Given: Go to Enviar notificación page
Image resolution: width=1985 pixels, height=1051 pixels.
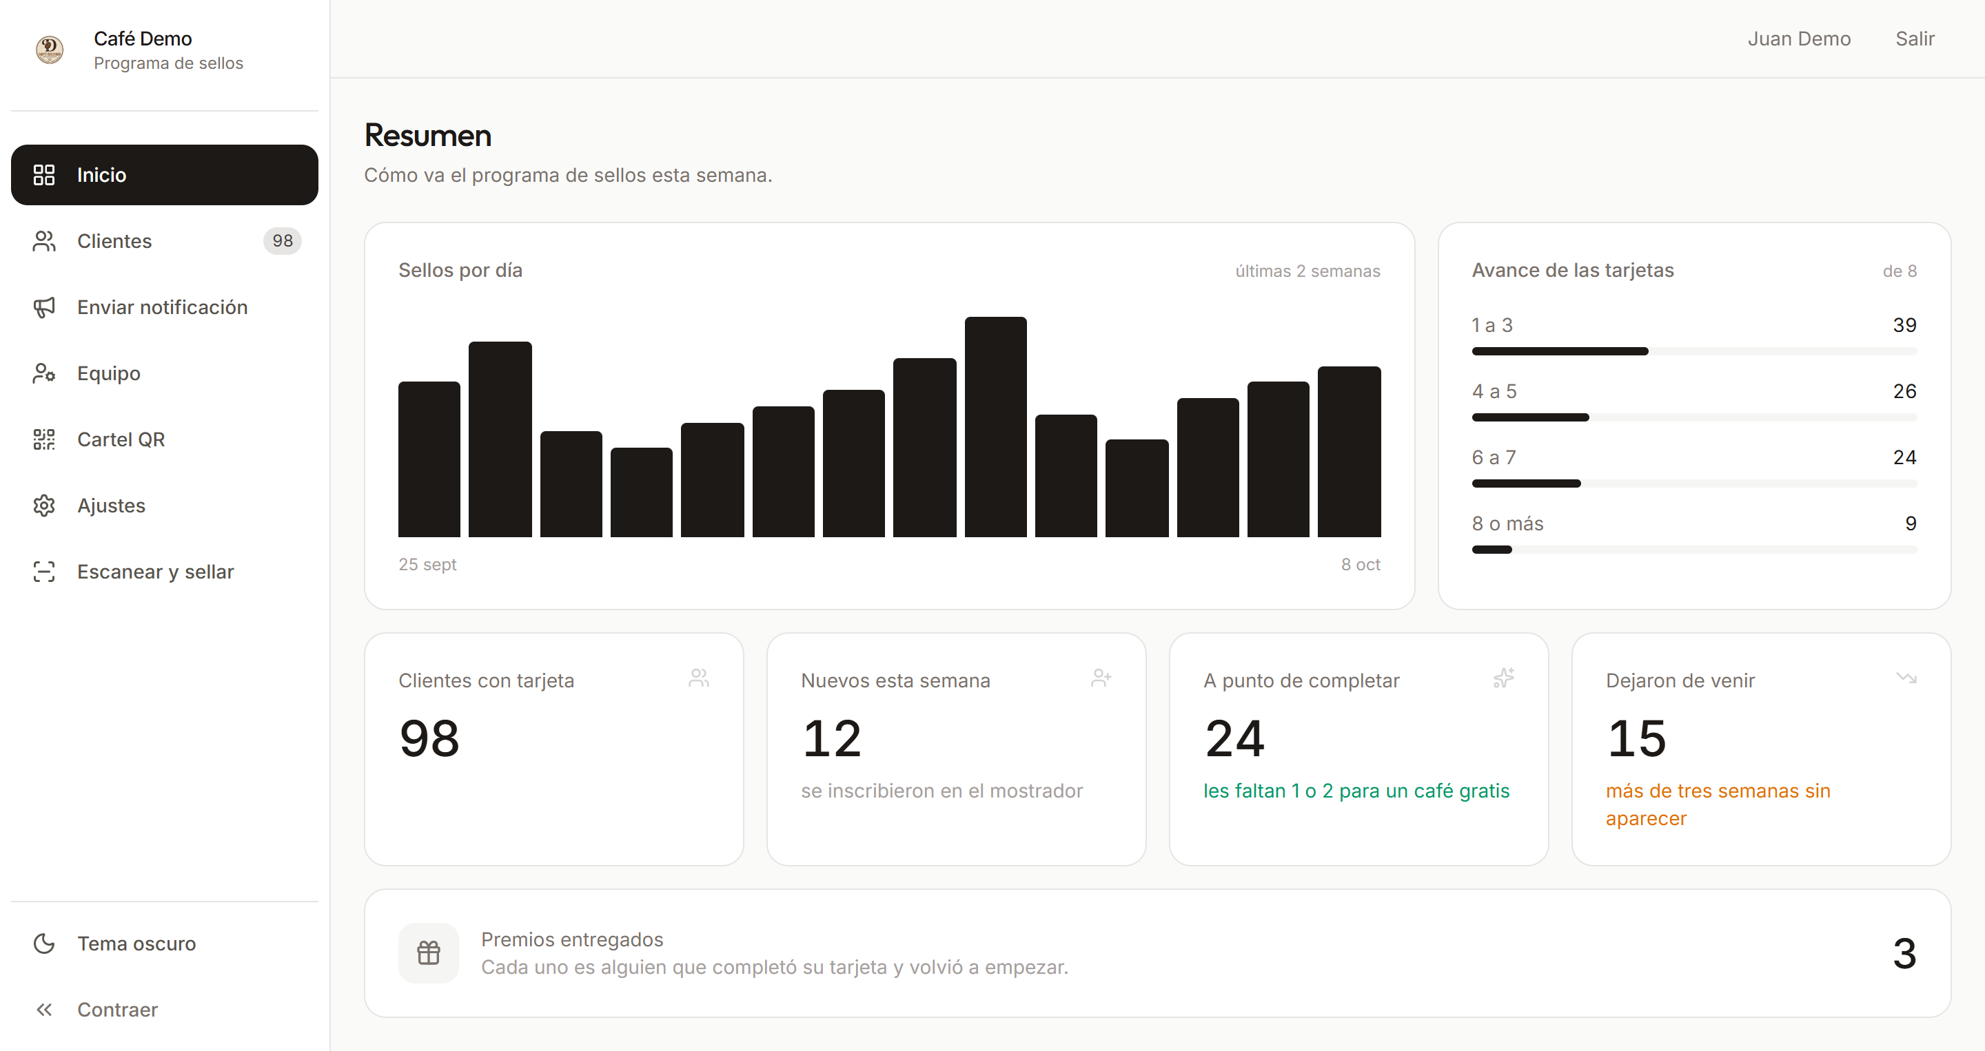Looking at the screenshot, I should click(x=164, y=307).
